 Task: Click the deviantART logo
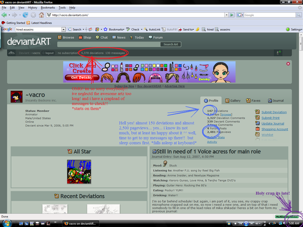point(29,42)
